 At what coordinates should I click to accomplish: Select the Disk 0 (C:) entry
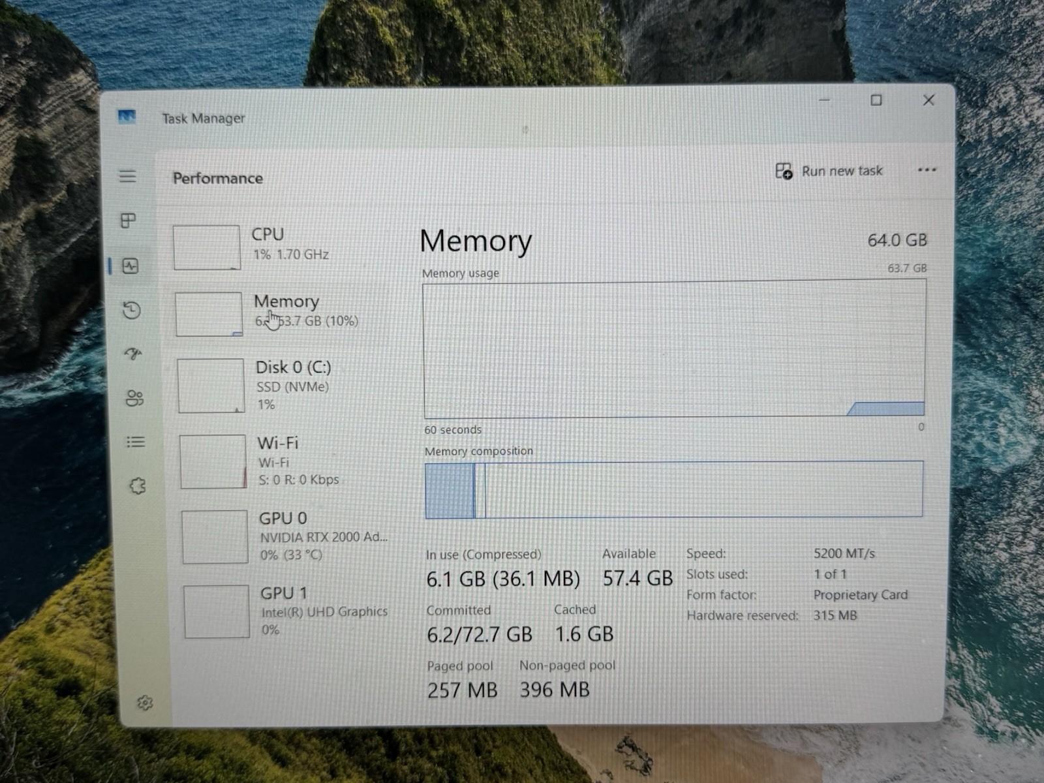point(287,385)
